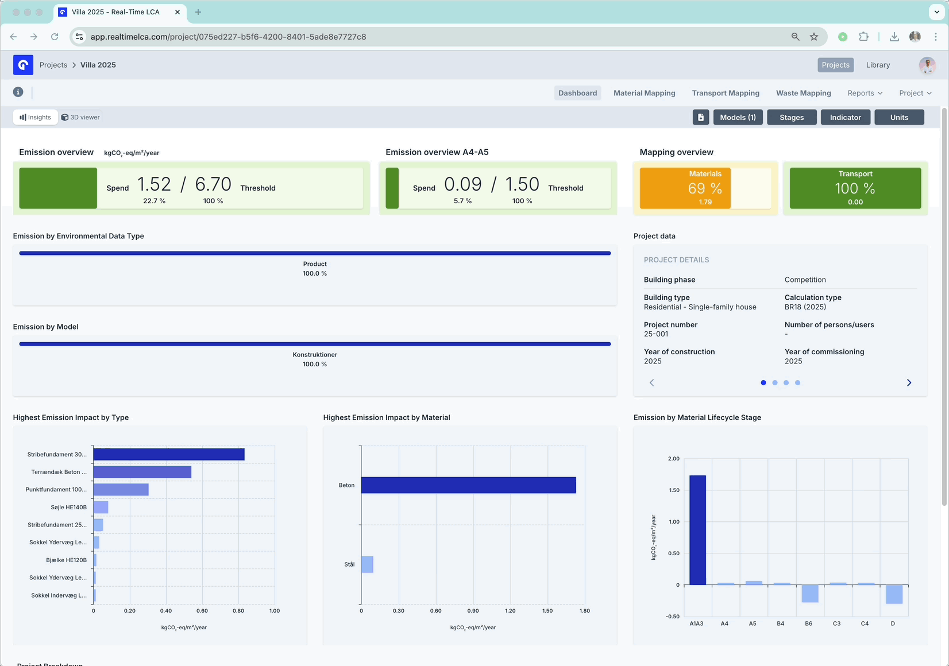Click the Models (1) button
Viewport: 949px width, 666px height.
pos(738,117)
